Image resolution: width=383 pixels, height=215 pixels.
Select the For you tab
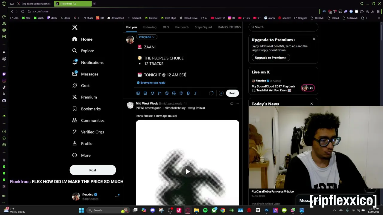click(131, 27)
